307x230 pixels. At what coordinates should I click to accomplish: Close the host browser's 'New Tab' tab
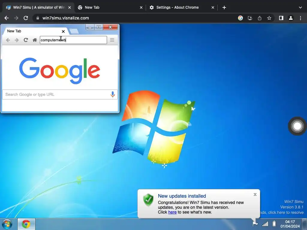click(141, 7)
